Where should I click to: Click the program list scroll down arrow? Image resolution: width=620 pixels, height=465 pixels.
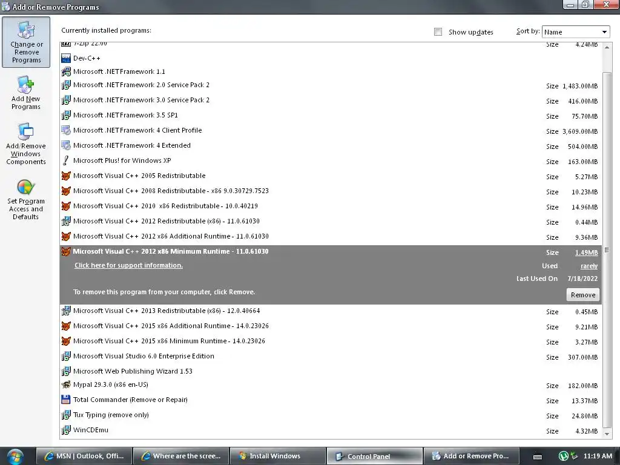pyautogui.click(x=607, y=434)
